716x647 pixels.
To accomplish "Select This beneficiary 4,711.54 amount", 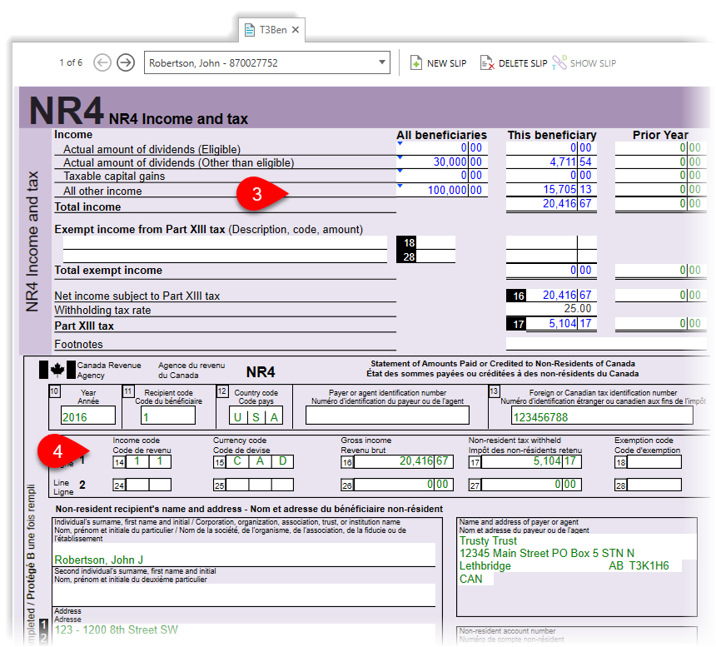I will click(x=551, y=162).
